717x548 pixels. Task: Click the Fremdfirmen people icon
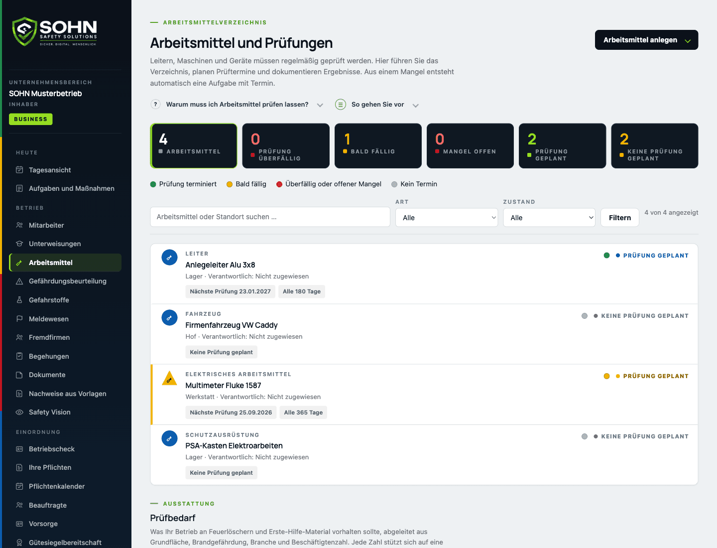point(19,337)
